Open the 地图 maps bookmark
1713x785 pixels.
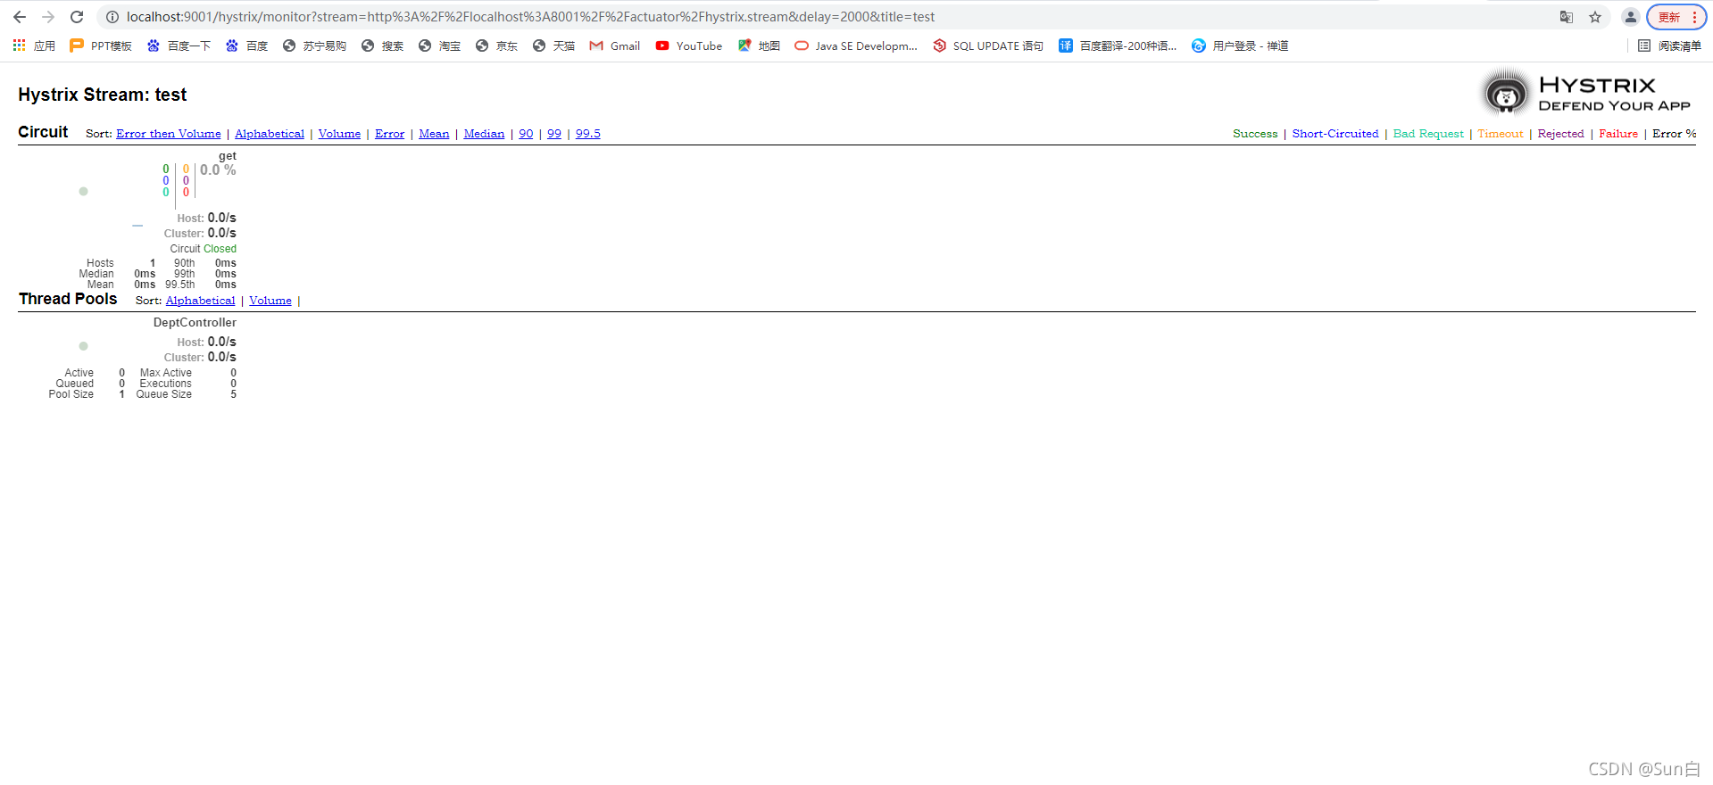pos(759,45)
